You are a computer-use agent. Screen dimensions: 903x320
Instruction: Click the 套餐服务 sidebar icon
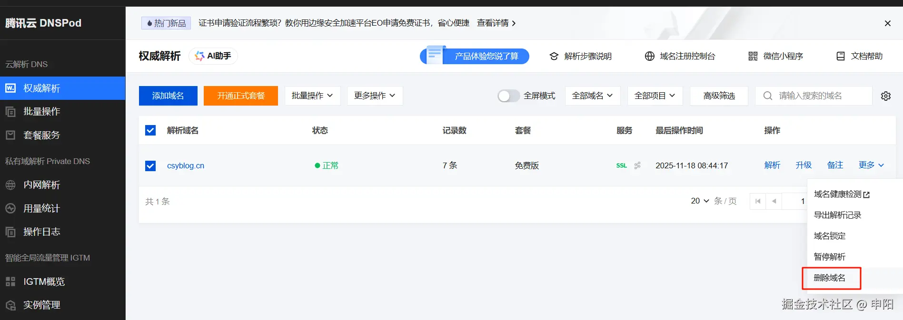point(10,135)
